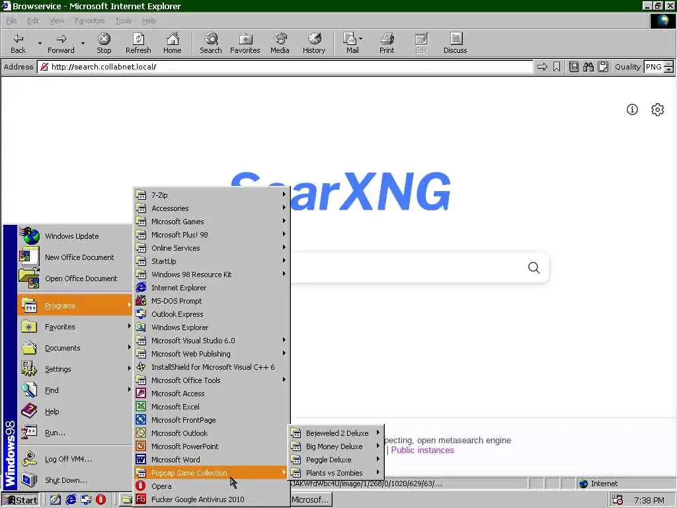
Task: Open Microsoft Outlook from Programs
Action: pos(212,433)
